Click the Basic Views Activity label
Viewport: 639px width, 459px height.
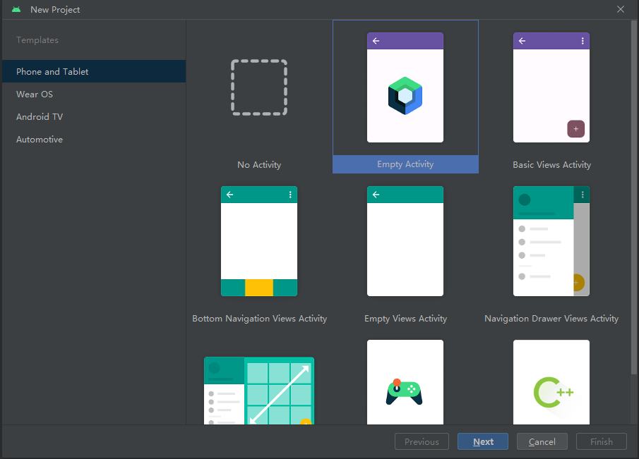551,165
